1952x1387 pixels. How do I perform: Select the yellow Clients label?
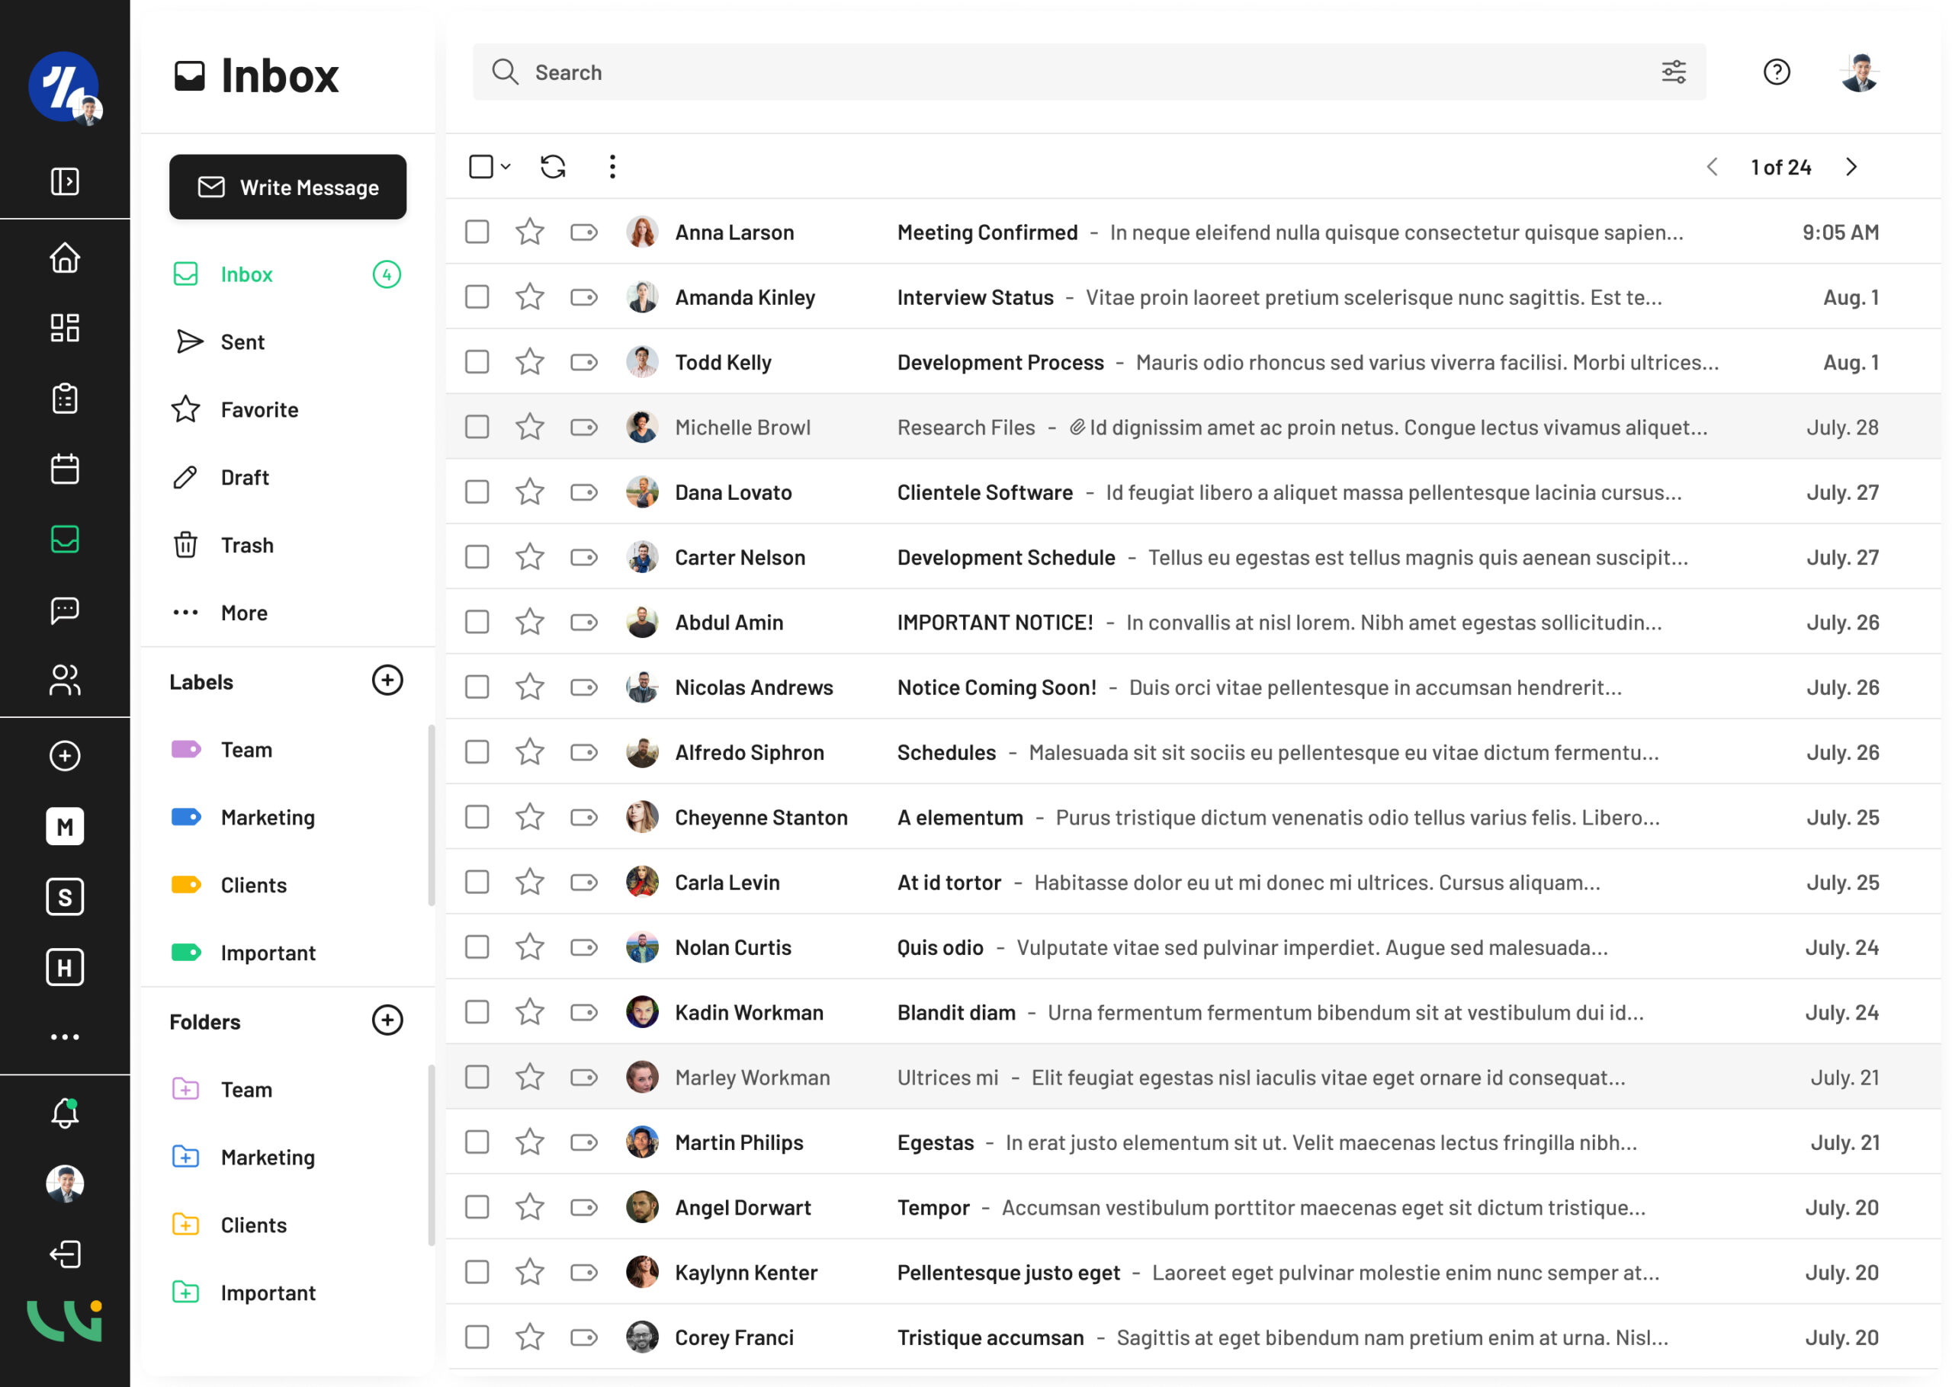(x=253, y=885)
